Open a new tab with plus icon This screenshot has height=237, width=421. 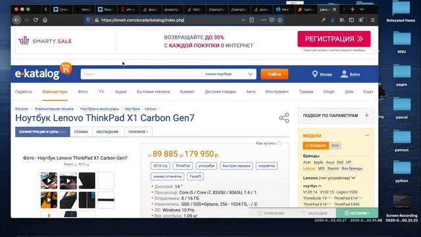tap(353, 9)
